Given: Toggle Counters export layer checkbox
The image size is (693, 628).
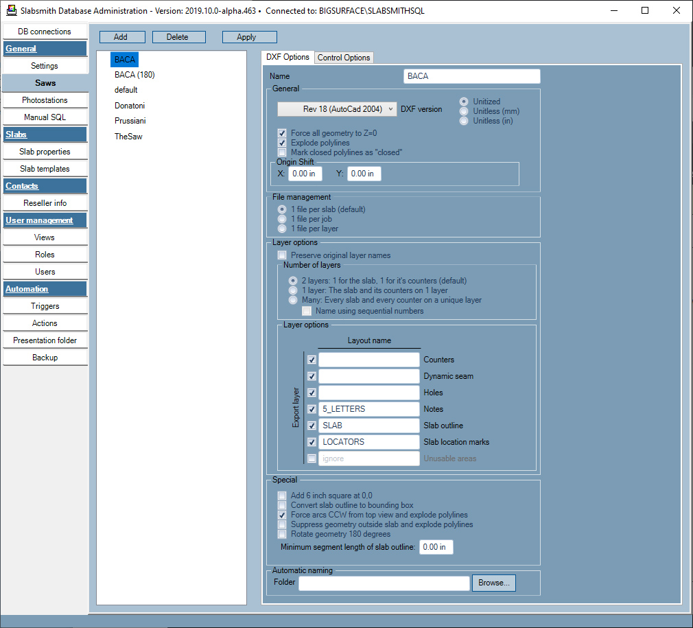Looking at the screenshot, I should [312, 360].
